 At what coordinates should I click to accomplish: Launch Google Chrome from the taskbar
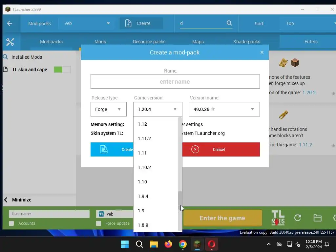[x=182, y=244]
